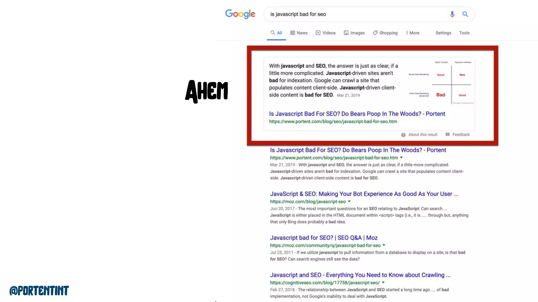Expand dropdown arrow beside moz.com/blog/javascript-seo URL
The image size is (538, 302).
tap(349, 201)
